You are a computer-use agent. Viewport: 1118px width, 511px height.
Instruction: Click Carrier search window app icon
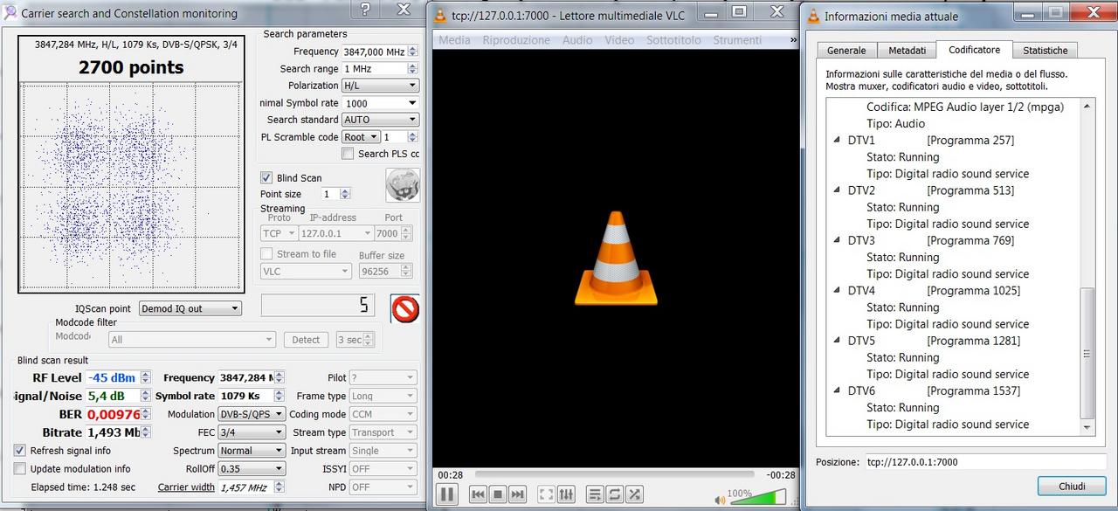pos(10,13)
